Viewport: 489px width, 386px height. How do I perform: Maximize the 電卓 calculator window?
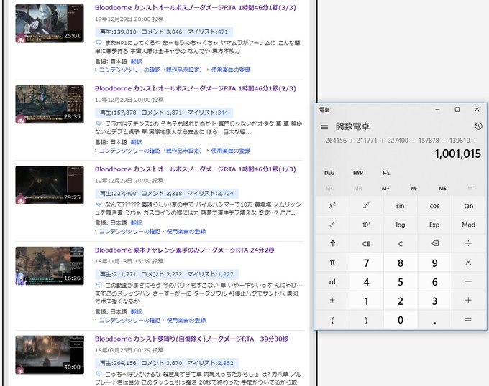tap(457, 110)
